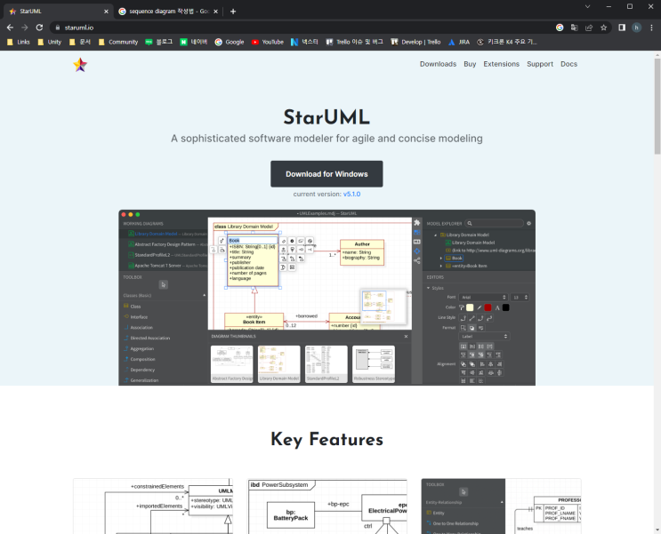Click the Google icon in the address bar
Viewport: 661px width, 534px height.
[560, 28]
